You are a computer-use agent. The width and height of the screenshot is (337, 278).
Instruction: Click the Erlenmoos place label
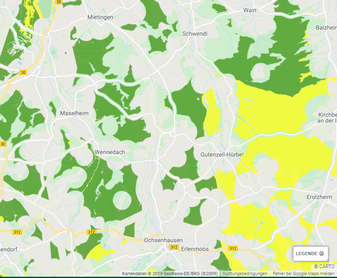pyautogui.click(x=194, y=249)
